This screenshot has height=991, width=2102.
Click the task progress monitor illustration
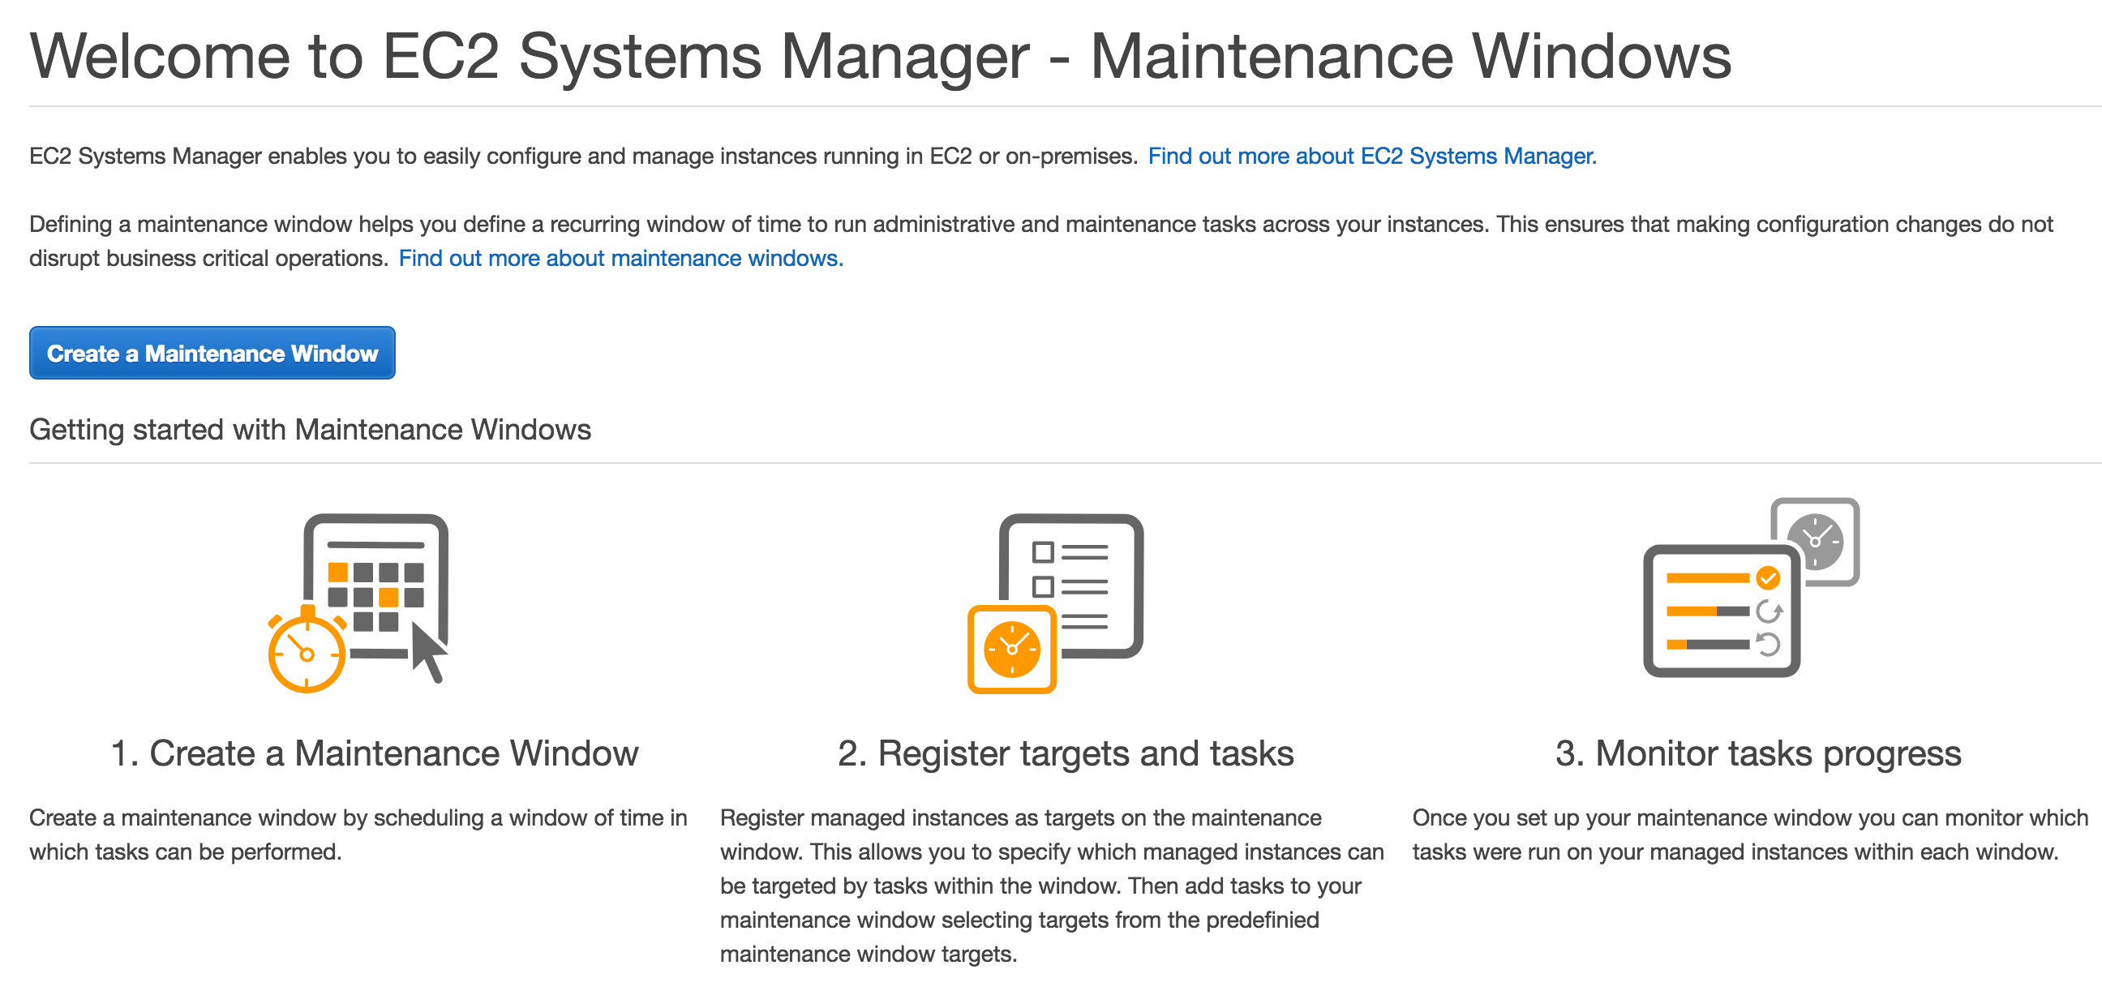coord(1722,611)
